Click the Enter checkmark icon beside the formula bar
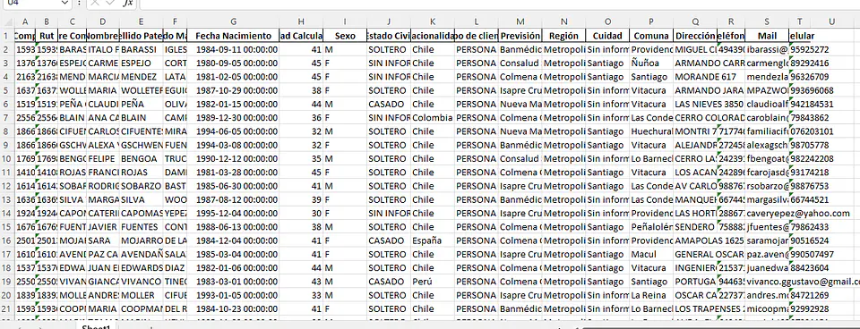This screenshot has width=860, height=329. [x=111, y=3]
